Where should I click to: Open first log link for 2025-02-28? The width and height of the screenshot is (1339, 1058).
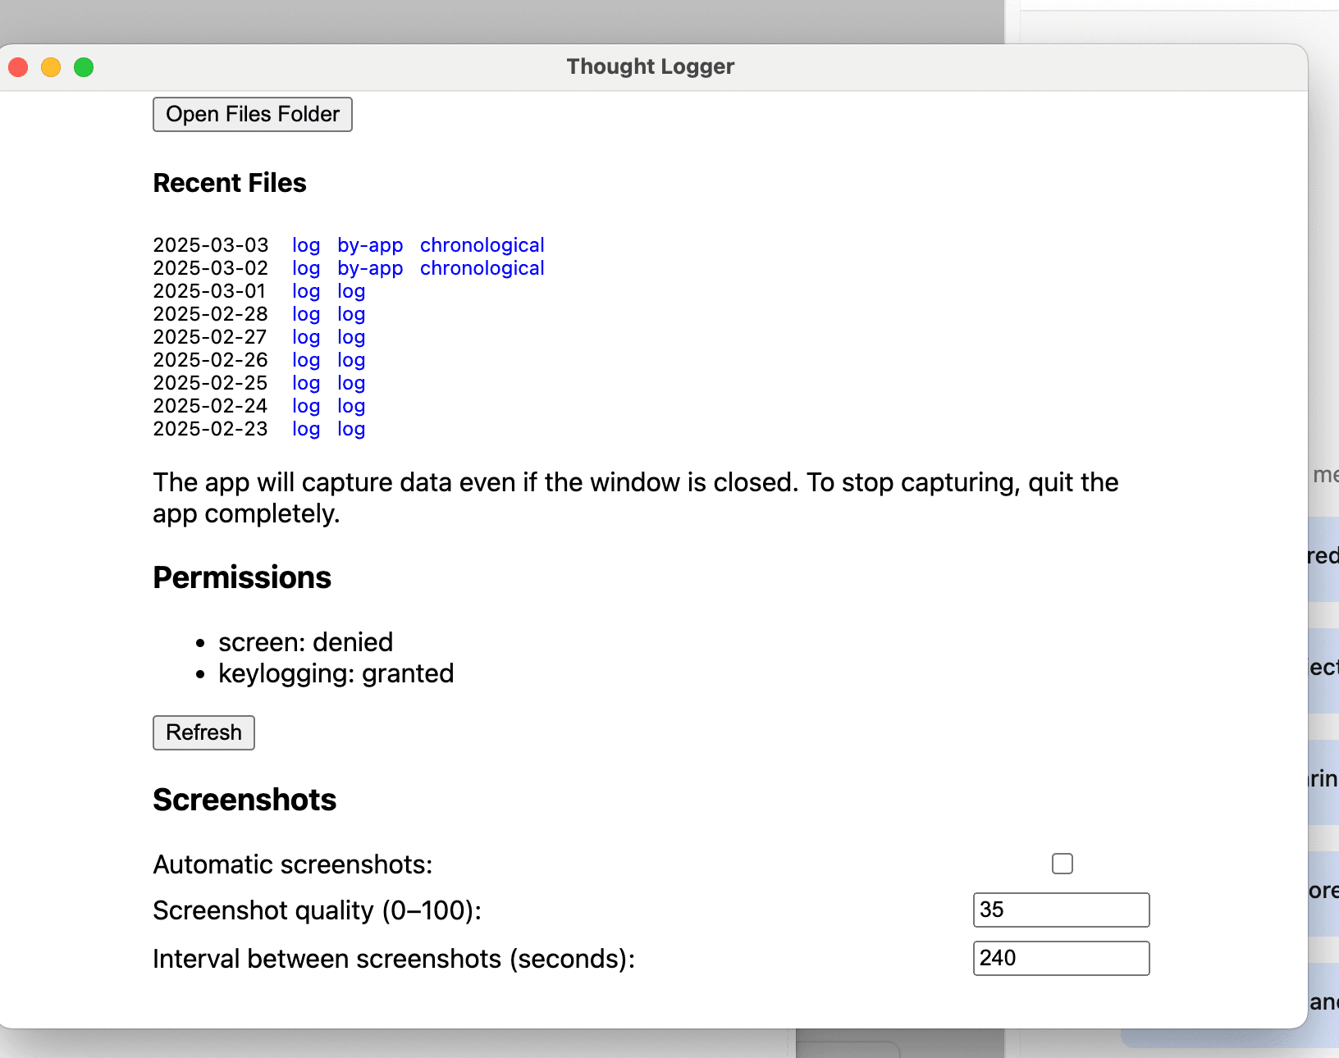306,314
